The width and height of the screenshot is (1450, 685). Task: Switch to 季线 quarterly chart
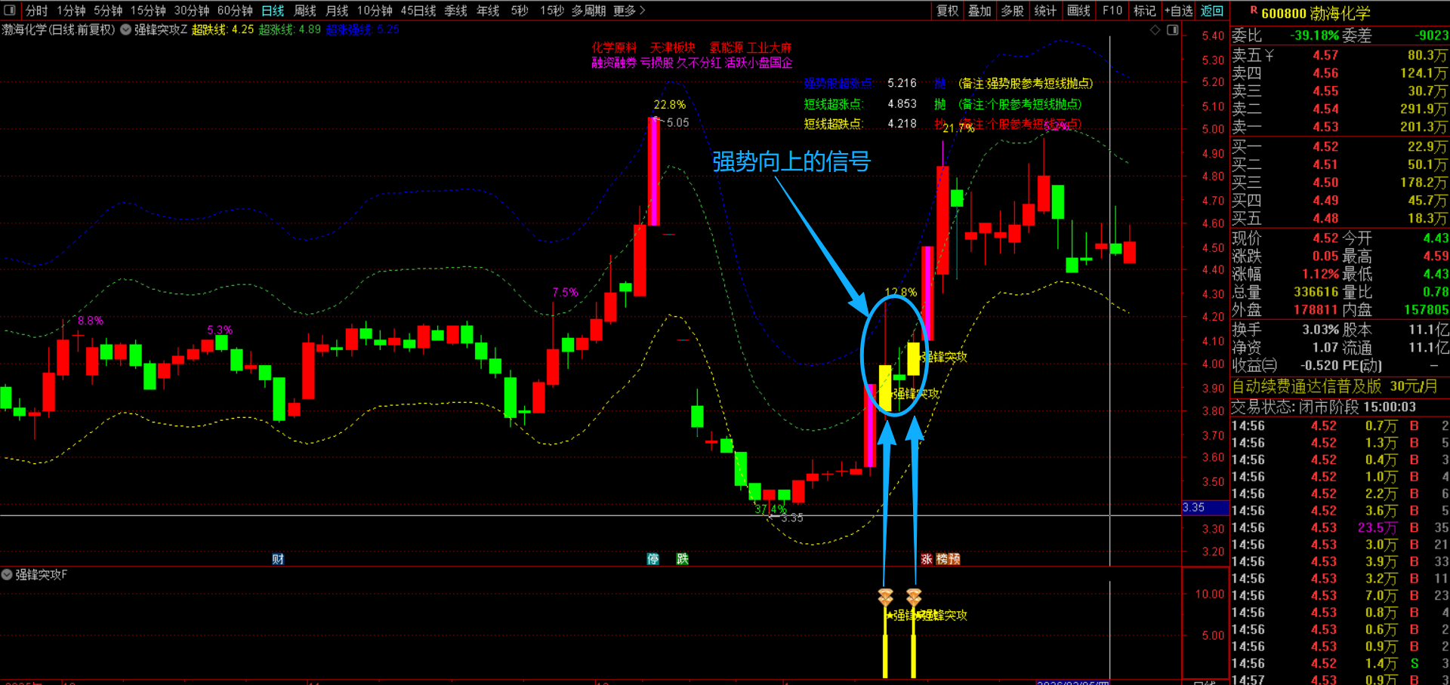tap(455, 11)
